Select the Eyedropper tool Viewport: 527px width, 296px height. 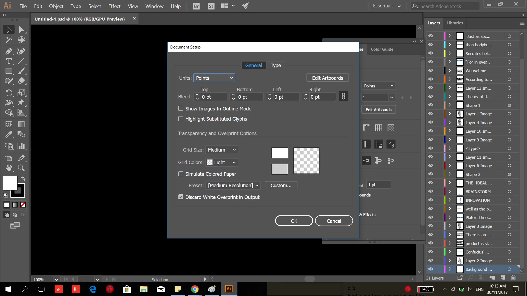[9, 134]
